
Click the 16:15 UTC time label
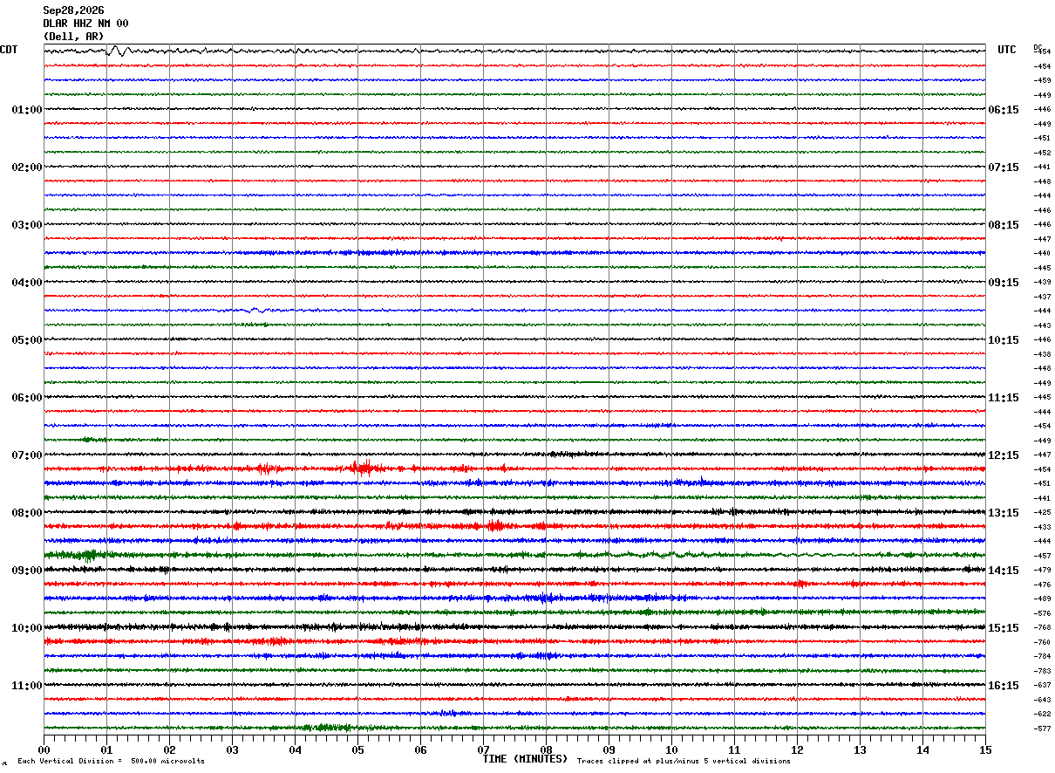(x=1003, y=686)
